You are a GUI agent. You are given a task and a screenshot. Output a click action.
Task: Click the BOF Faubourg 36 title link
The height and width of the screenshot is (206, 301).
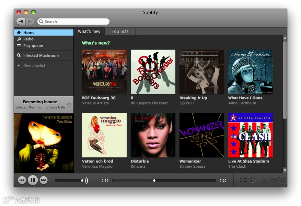pos(99,98)
